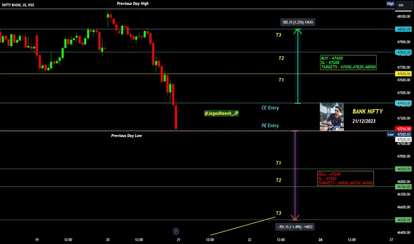
Task: Click the 48100.00 price axis value
Action: coord(404,16)
